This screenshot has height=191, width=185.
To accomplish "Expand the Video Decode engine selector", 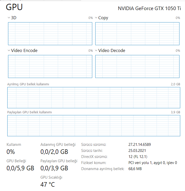I will [96, 50].
